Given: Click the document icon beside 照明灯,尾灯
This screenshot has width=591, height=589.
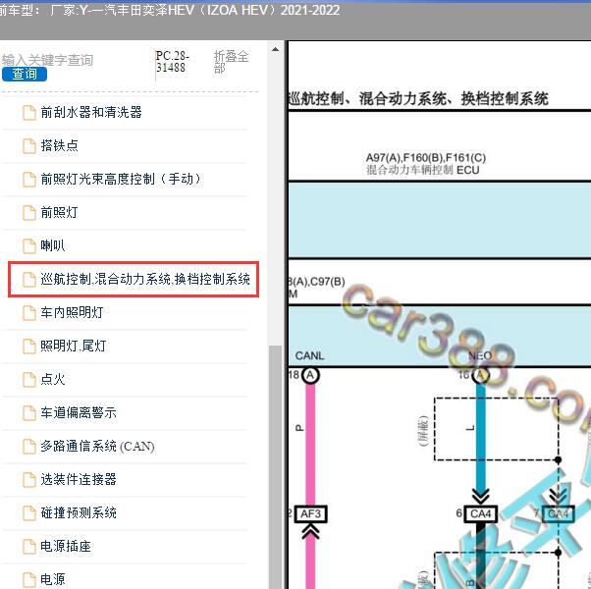Looking at the screenshot, I should [x=29, y=347].
